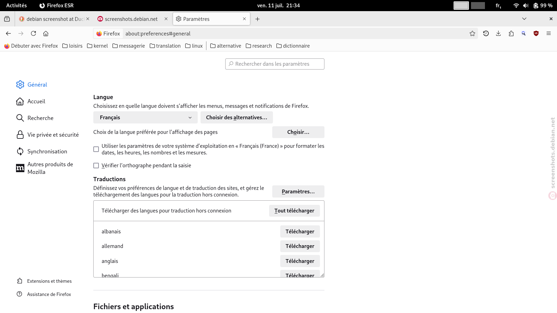Open the messagerie bookmark folder
The width and height of the screenshot is (557, 313).
pos(128,46)
